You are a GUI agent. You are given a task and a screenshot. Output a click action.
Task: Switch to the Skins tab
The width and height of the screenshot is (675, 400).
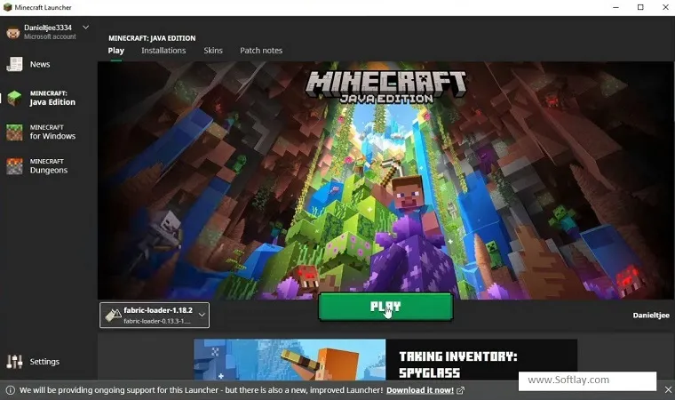coord(213,51)
